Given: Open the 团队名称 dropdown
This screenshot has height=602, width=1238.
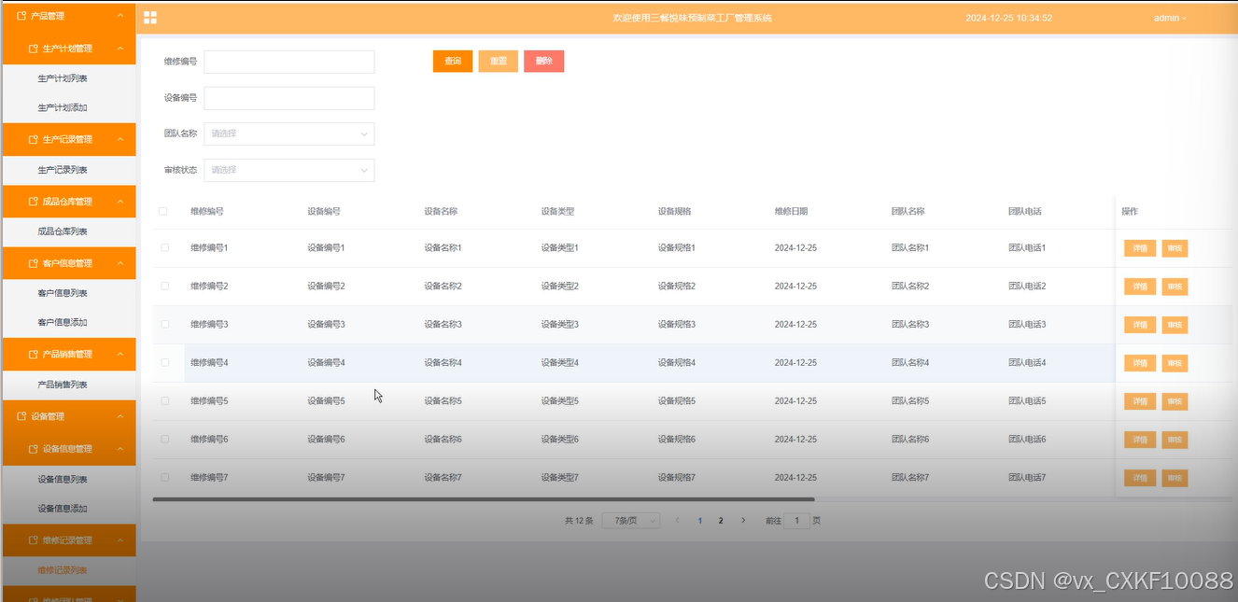Looking at the screenshot, I should [x=289, y=133].
